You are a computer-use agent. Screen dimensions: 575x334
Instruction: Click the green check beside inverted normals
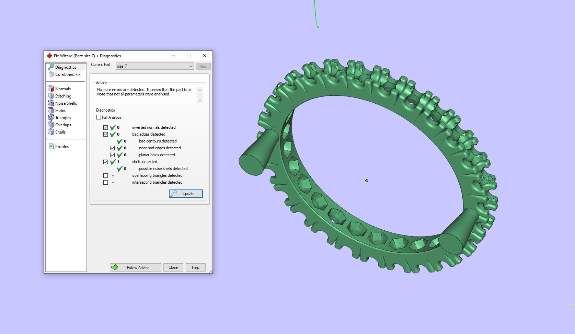coord(113,127)
